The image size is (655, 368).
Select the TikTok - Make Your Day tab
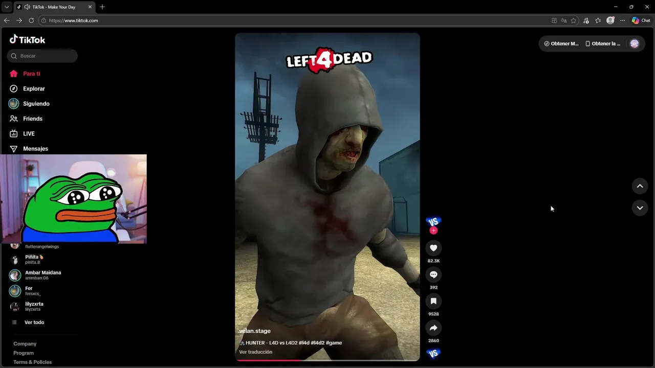coord(55,7)
